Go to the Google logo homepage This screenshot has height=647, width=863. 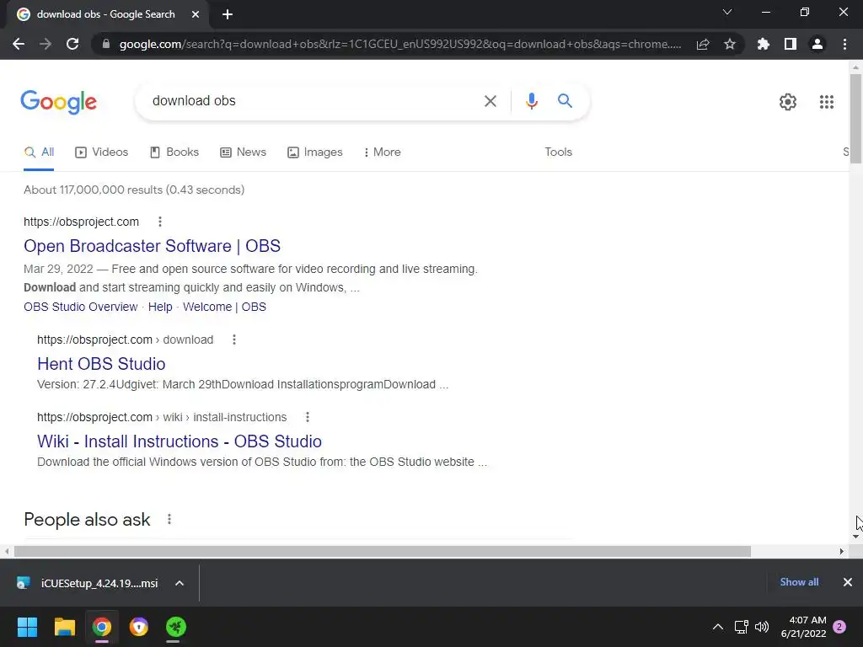pyautogui.click(x=58, y=102)
